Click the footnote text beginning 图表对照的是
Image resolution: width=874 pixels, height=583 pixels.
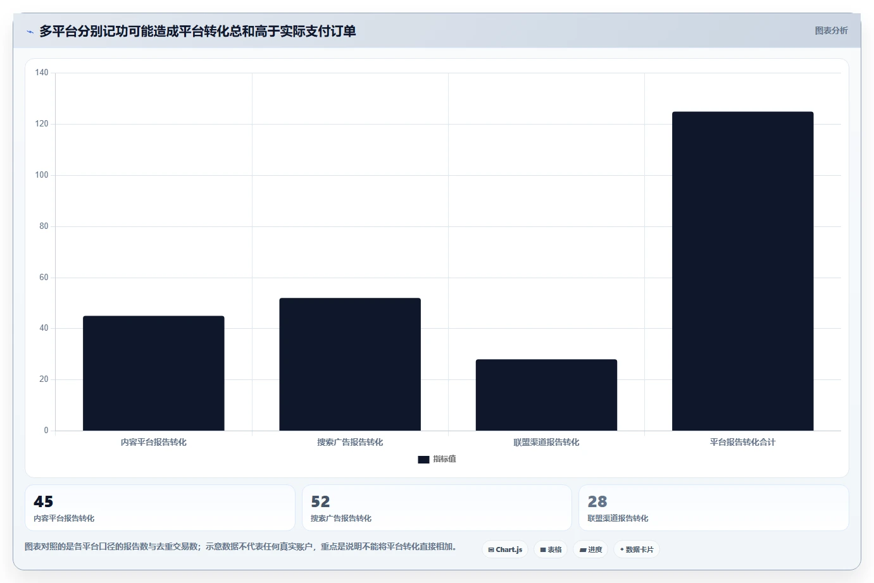[240, 546]
